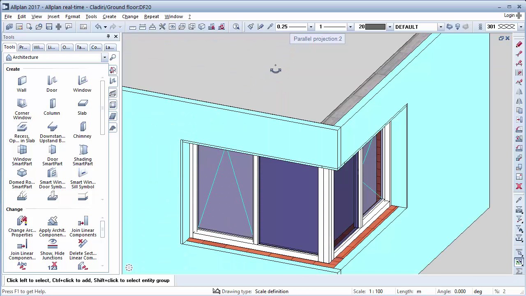
Task: Select the Corner Window tool
Action: pyautogui.click(x=22, y=109)
